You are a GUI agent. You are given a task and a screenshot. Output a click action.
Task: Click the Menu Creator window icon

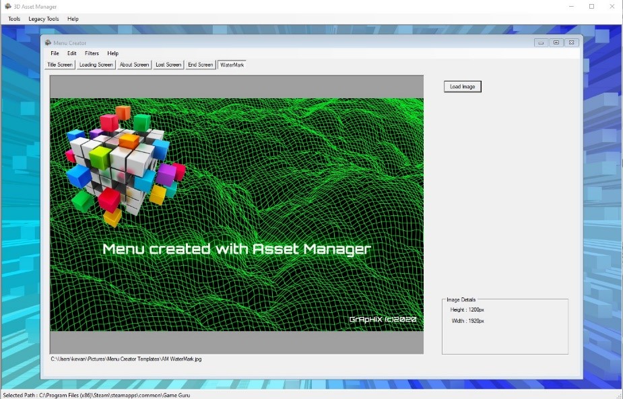tap(48, 43)
